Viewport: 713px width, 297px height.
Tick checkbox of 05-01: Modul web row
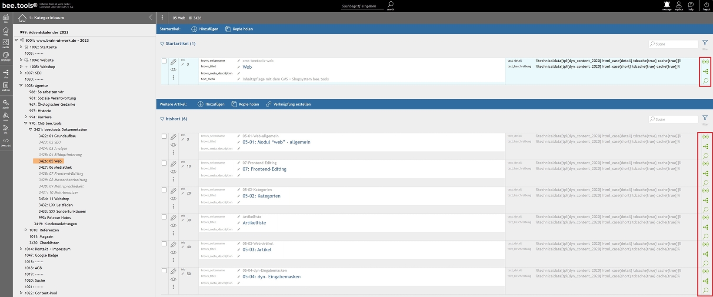[x=164, y=136]
